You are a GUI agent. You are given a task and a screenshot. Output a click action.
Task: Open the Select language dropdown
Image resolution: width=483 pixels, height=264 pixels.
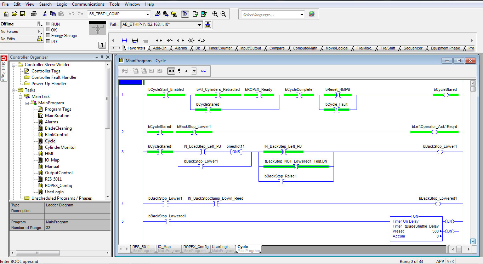[302, 15]
